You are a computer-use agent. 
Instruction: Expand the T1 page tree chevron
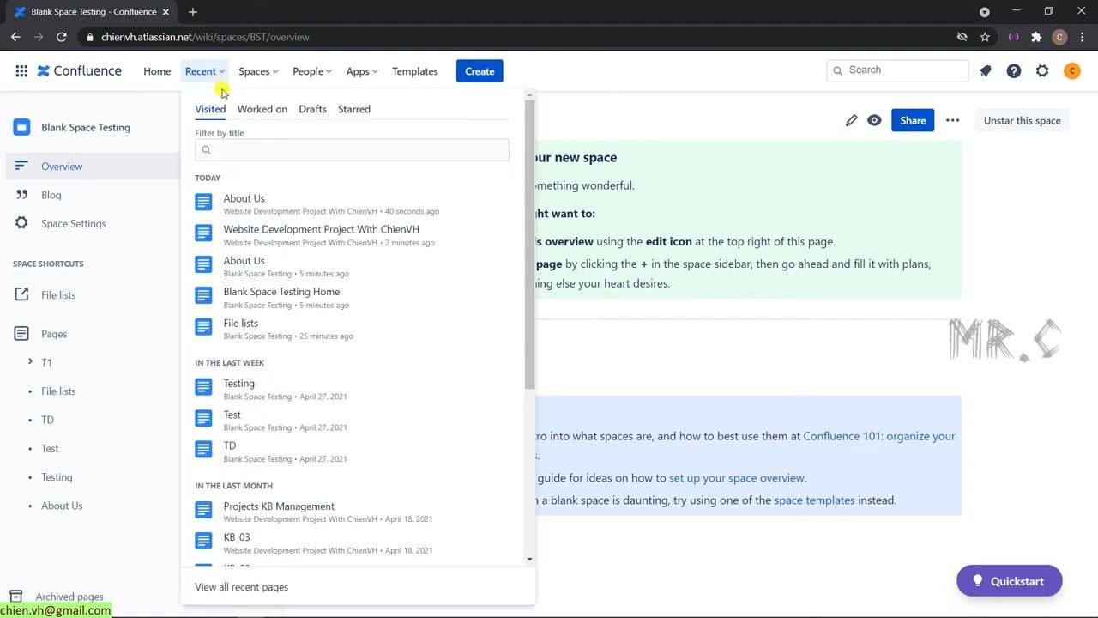(x=31, y=362)
